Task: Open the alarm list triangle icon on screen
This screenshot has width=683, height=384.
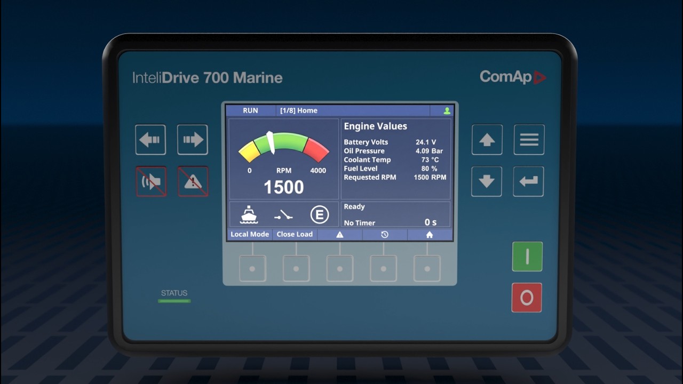Action: 340,235
